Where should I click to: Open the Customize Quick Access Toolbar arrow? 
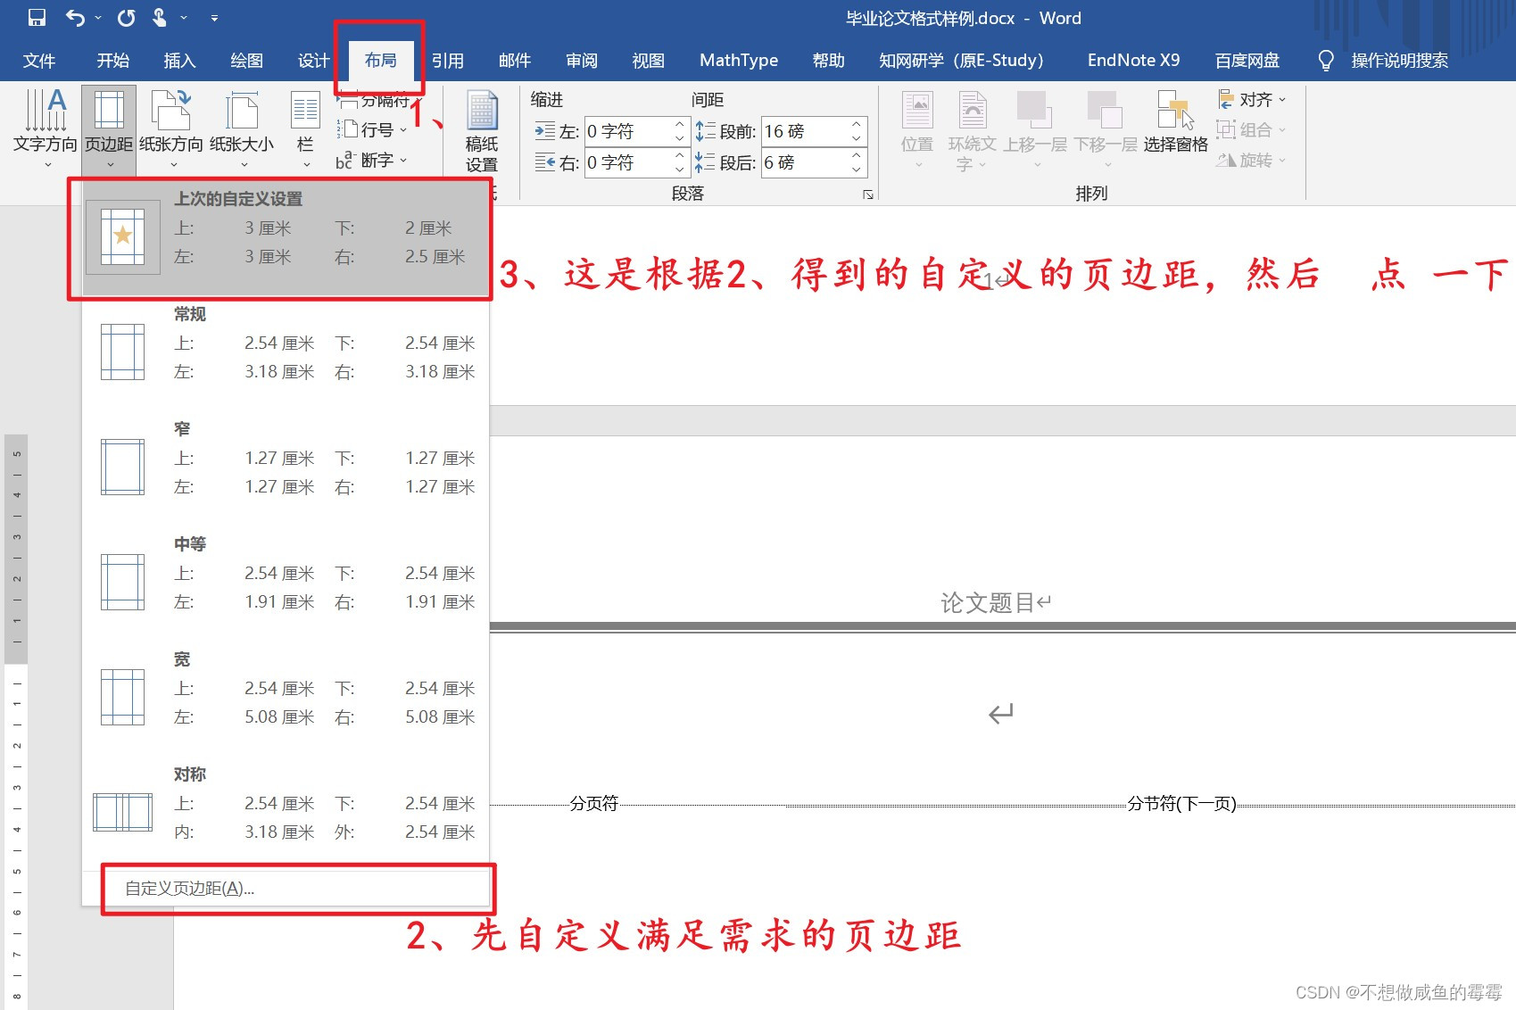point(214,18)
